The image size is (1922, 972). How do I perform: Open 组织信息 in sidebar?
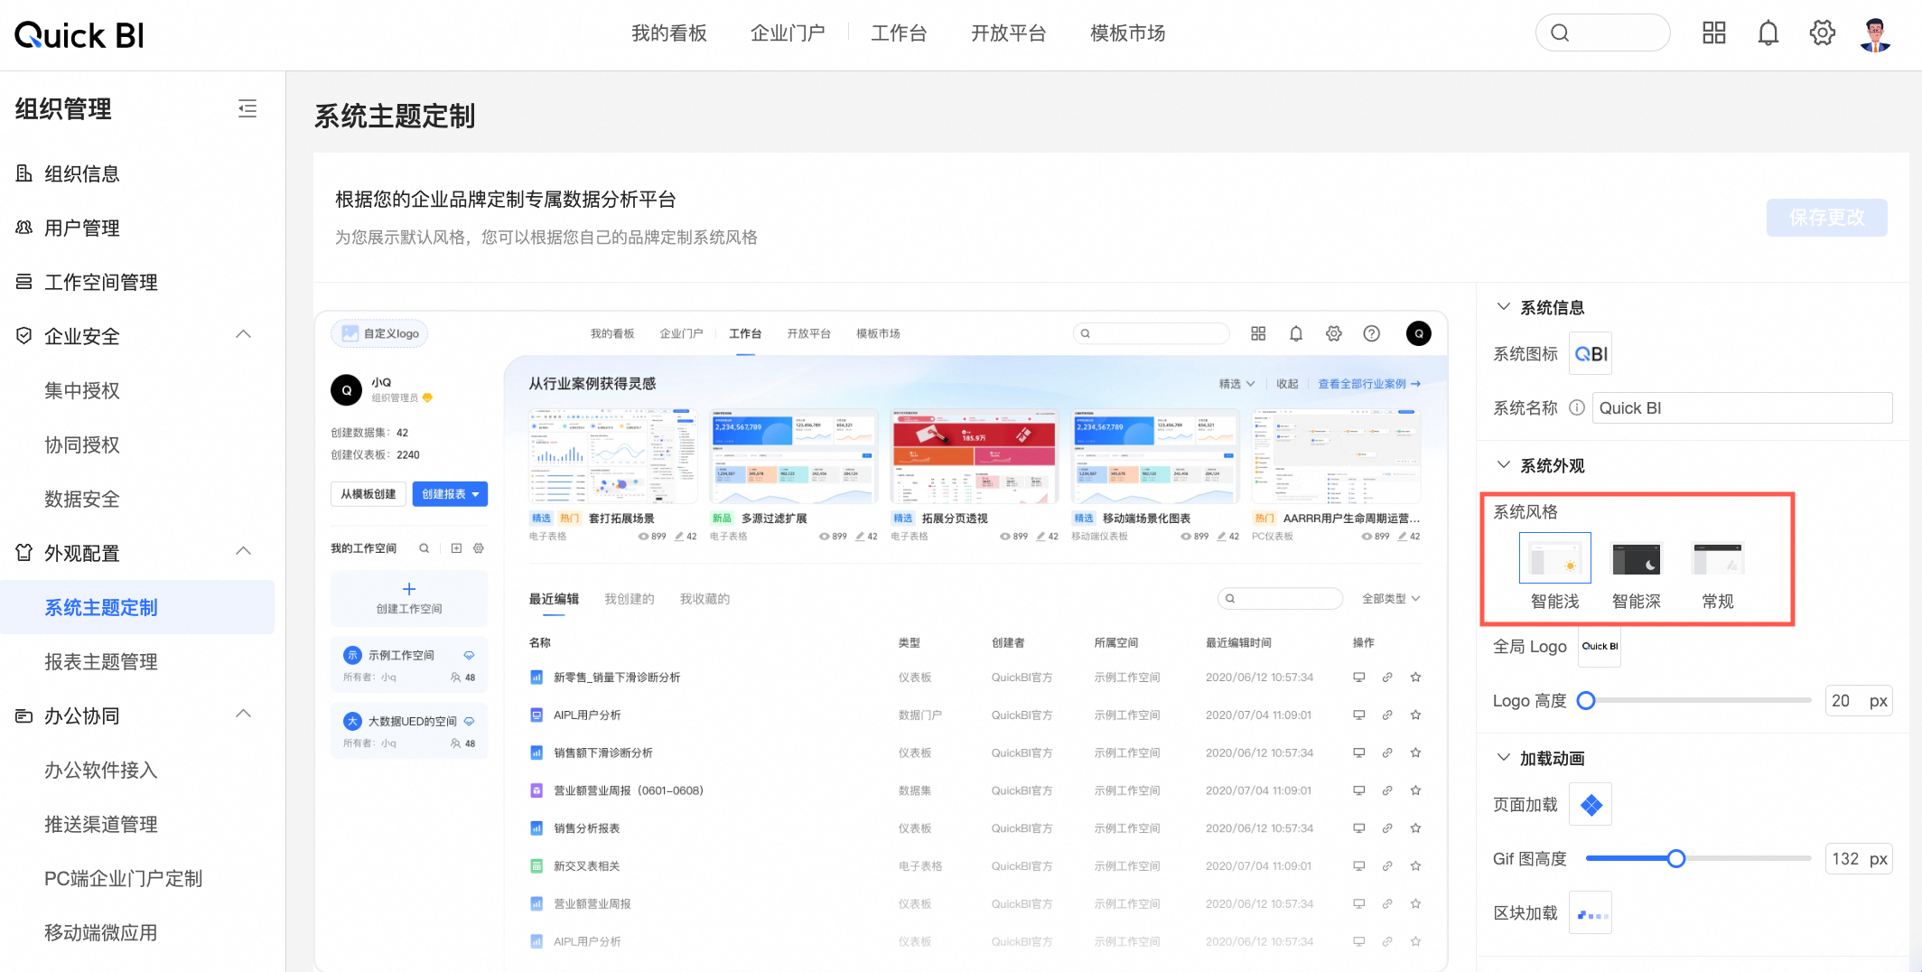[82, 173]
